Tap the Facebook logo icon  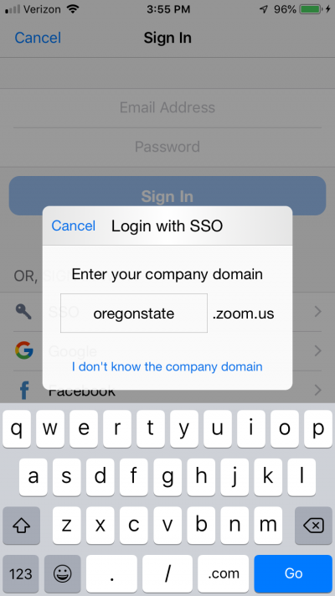pyautogui.click(x=24, y=390)
